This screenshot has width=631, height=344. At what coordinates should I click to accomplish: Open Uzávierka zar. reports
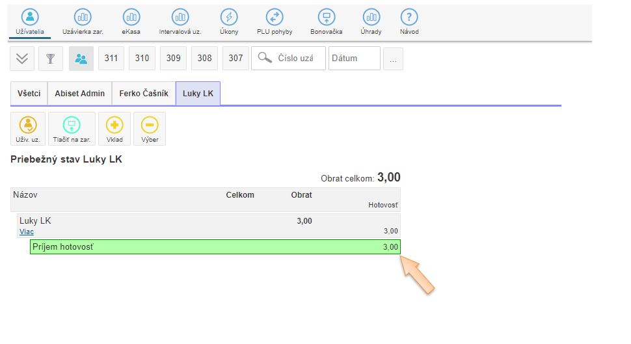point(83,18)
